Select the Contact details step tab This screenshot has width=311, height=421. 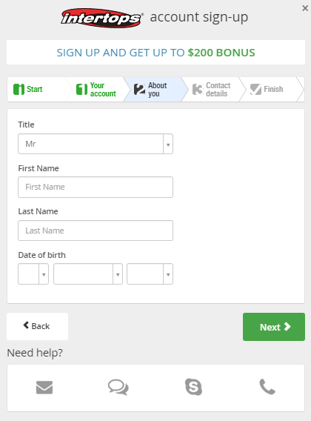coord(212,90)
